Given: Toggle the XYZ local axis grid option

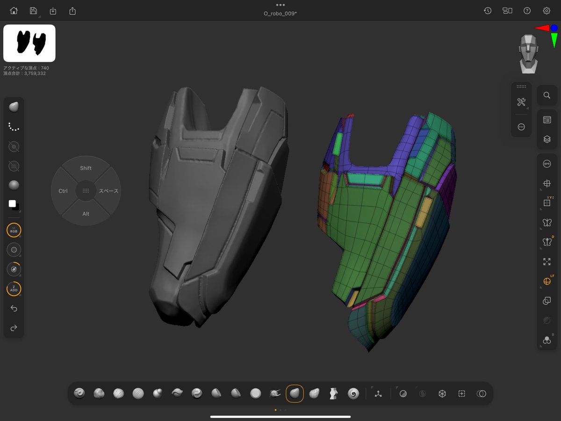Looking at the screenshot, I should [x=547, y=203].
